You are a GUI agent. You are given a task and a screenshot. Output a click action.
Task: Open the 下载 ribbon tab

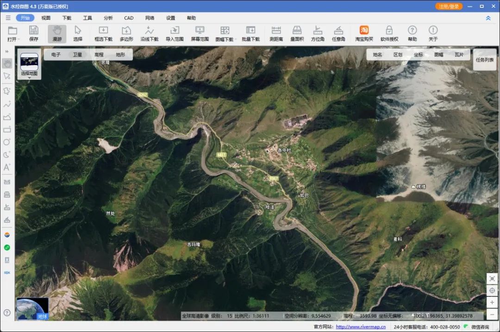pyautogui.click(x=67, y=18)
